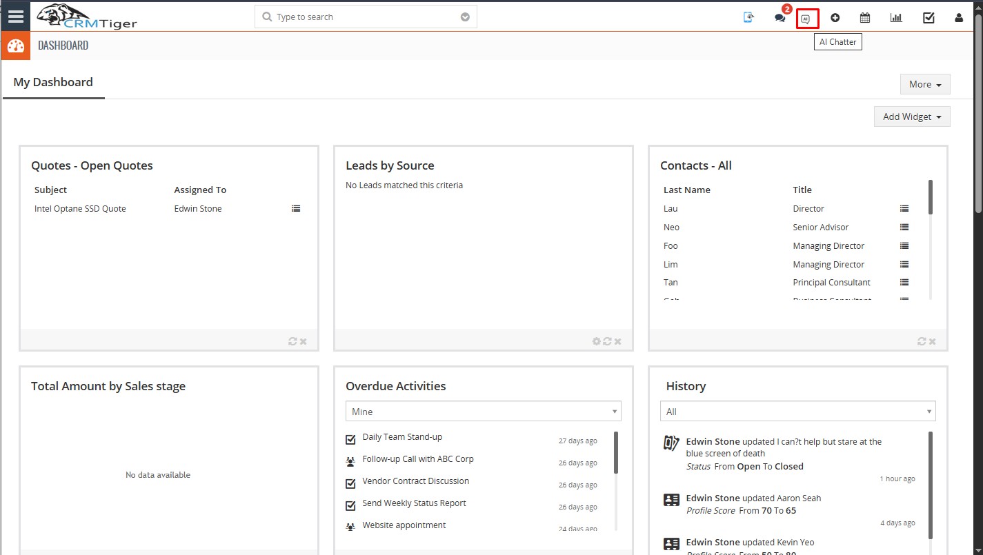
Task: Click task icon beside Daily Team Stand-up
Action: 350,439
